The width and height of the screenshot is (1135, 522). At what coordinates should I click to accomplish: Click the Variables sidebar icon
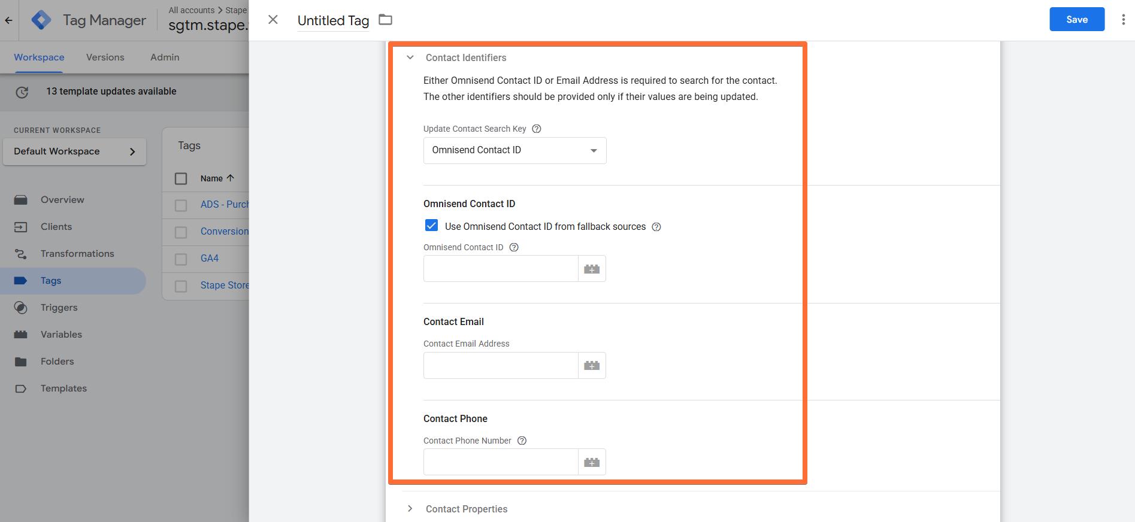point(20,335)
